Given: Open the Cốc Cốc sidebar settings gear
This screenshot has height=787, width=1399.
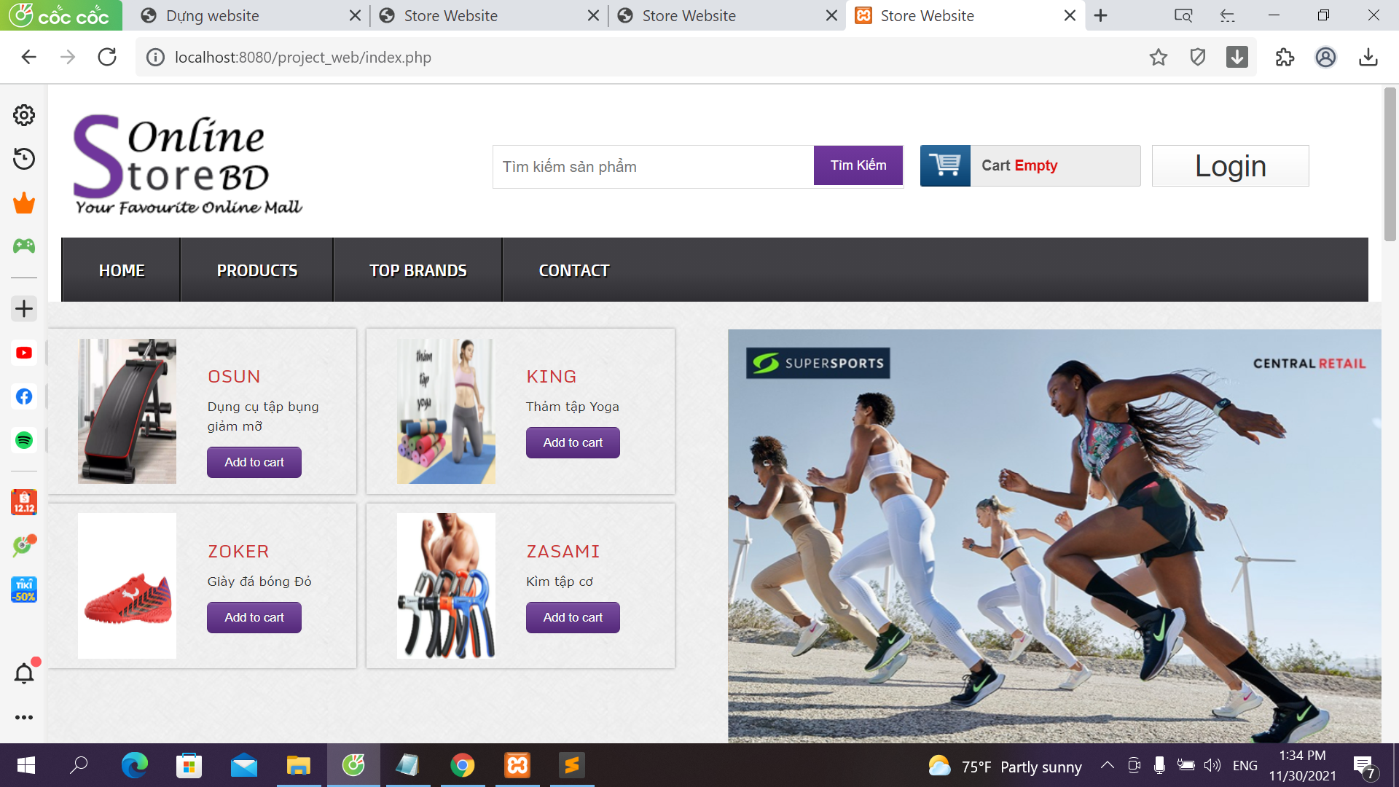Looking at the screenshot, I should pos(24,115).
